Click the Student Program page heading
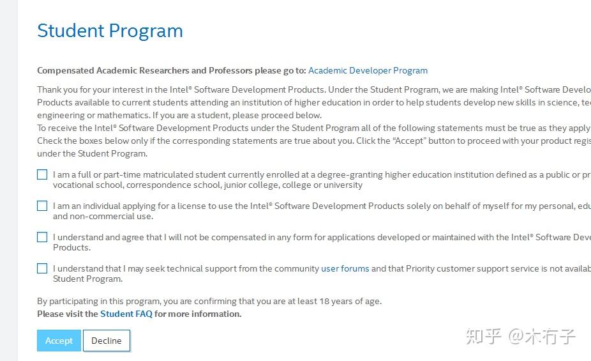Image resolution: width=591 pixels, height=361 pixels. (x=110, y=31)
